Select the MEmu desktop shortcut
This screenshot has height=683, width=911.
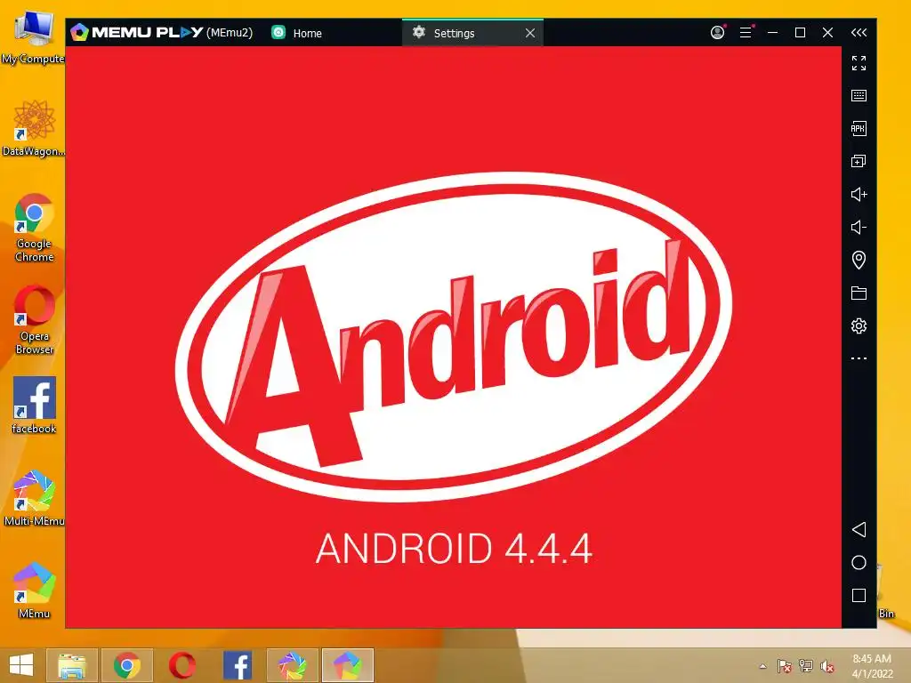[x=34, y=591]
